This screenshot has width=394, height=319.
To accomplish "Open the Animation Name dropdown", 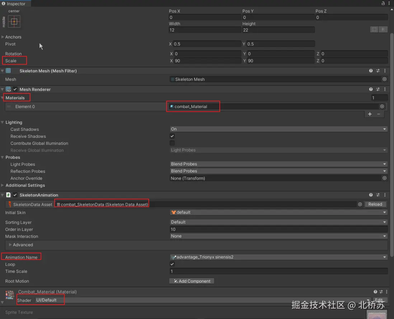I will coord(278,257).
